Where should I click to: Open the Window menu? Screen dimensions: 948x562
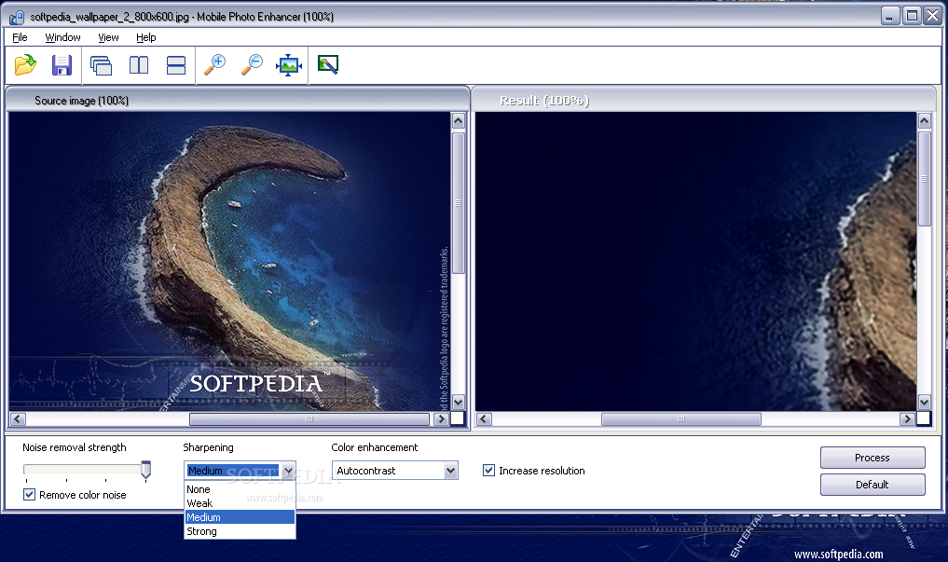point(62,37)
